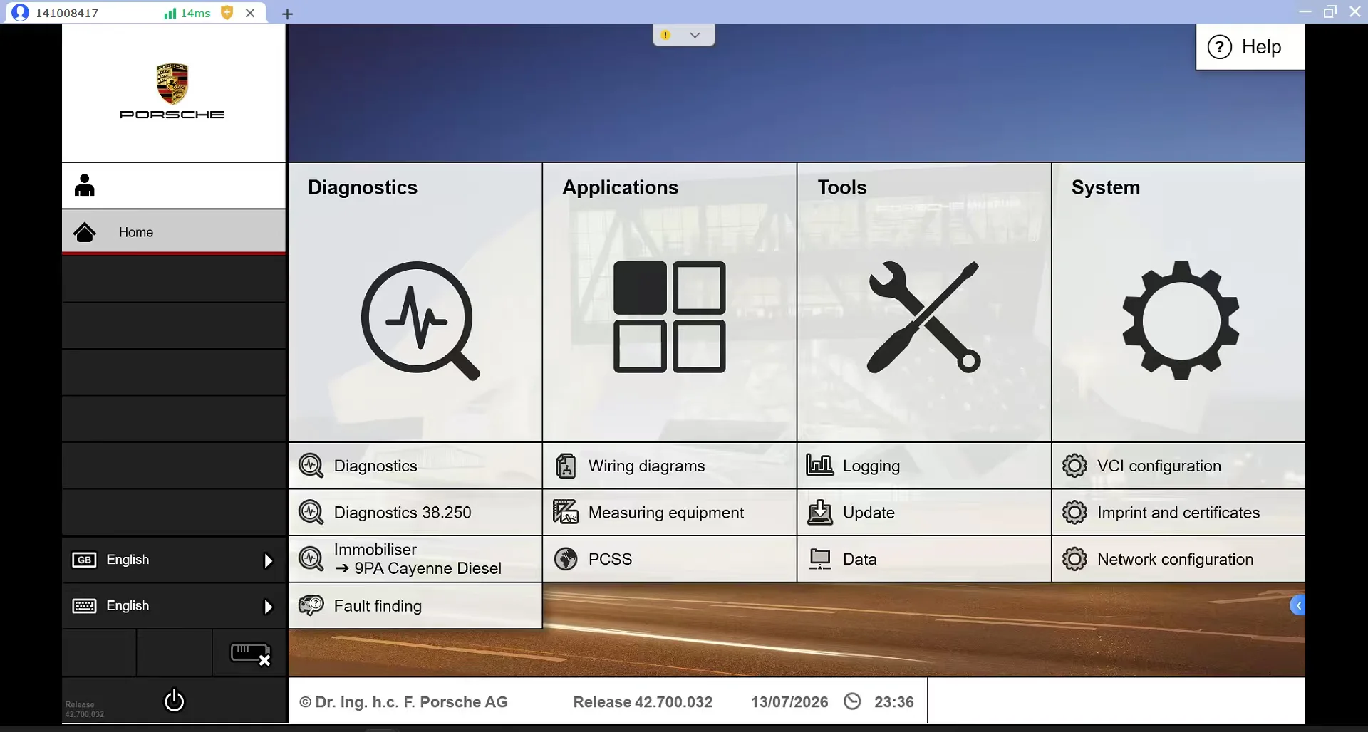Click the Measuring equipment icon
Screen dimensions: 1368x732
tap(566, 512)
